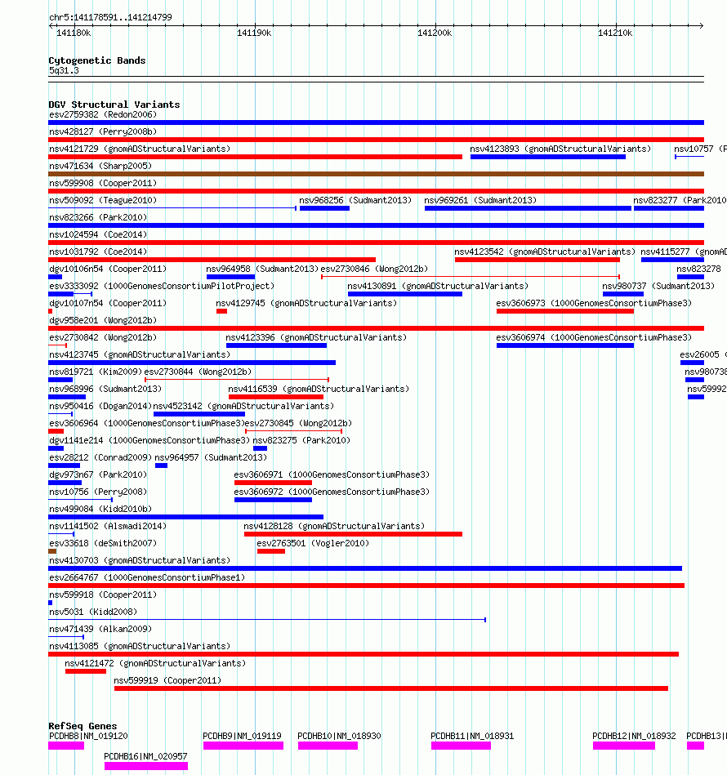Open the nsv1024594 (Coe2014) variant
Image resolution: width=727 pixels, height=775 pixels.
[98, 234]
